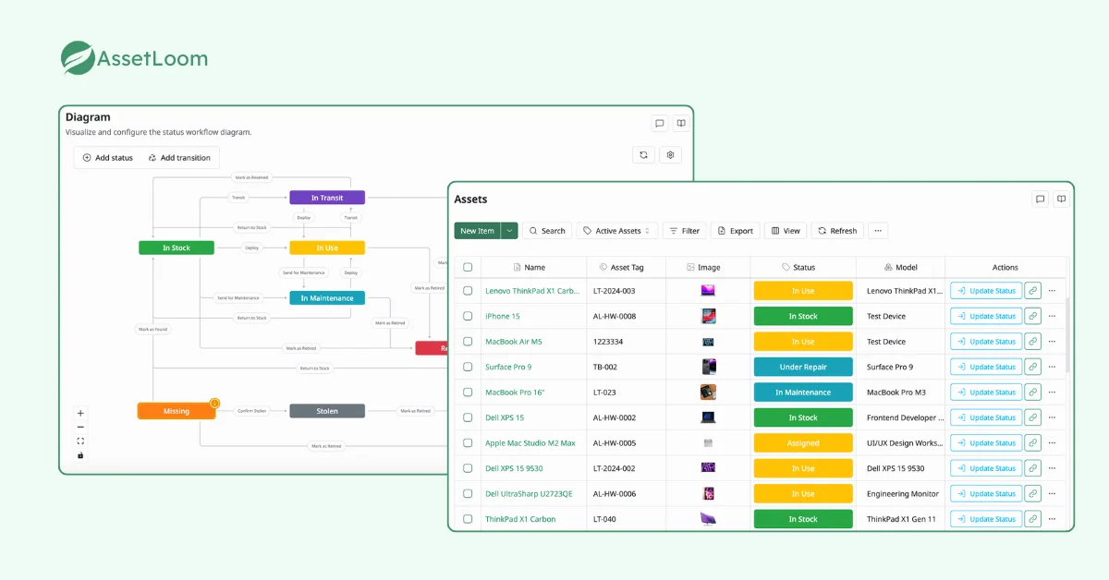Check the Dell XPS 15 9530 row checkbox

tap(468, 468)
